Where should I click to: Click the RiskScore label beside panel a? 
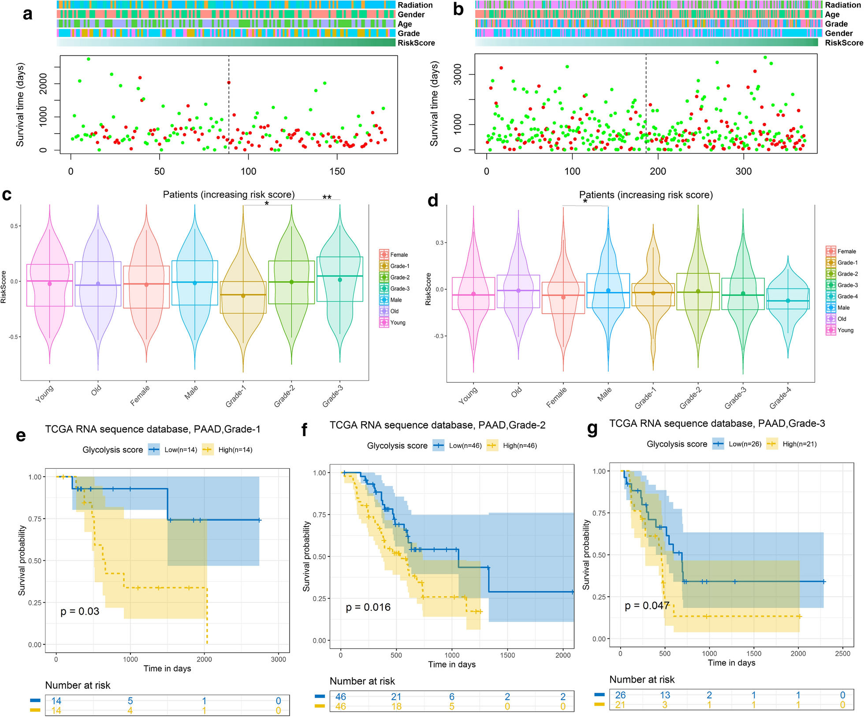coord(416,43)
